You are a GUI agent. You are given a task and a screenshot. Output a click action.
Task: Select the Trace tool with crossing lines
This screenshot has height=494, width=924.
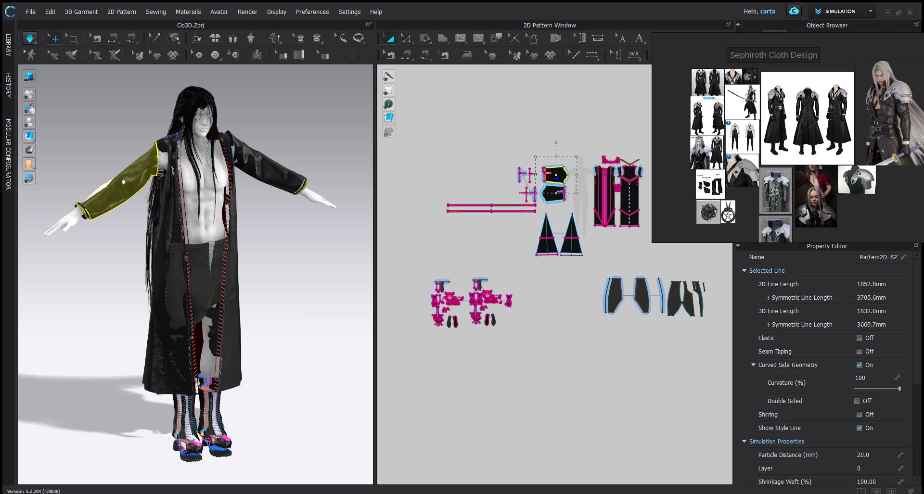click(x=513, y=38)
